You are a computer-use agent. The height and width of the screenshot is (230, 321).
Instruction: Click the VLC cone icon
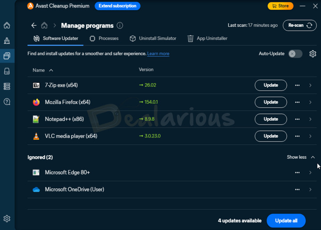coord(36,136)
